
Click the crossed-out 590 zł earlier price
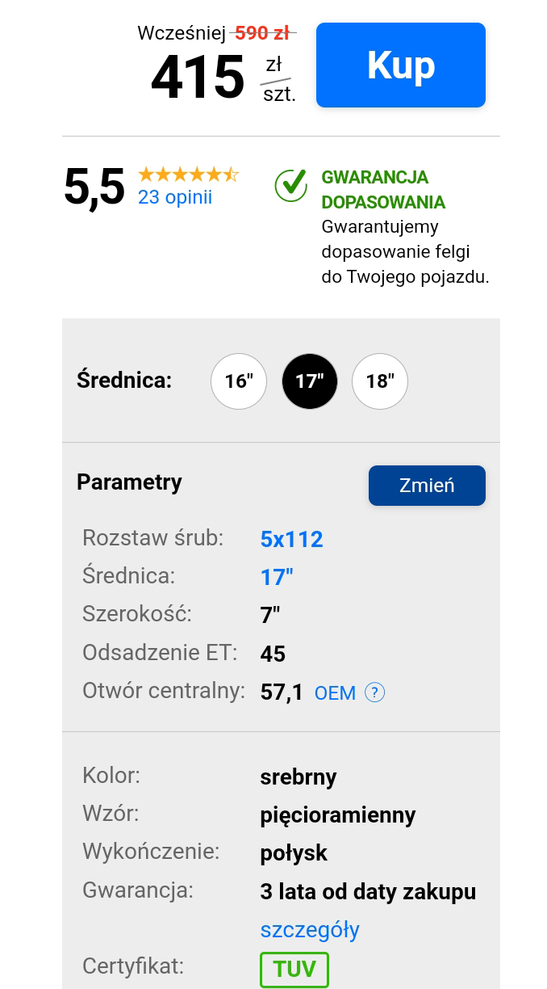[262, 33]
